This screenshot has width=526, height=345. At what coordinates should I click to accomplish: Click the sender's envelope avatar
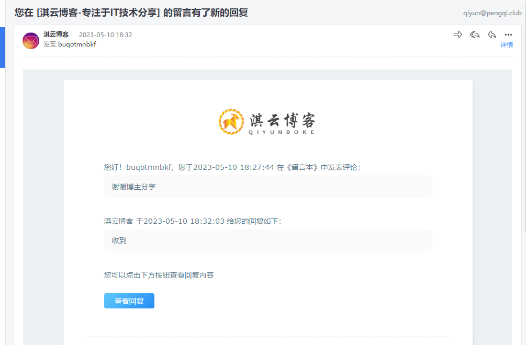(x=30, y=40)
